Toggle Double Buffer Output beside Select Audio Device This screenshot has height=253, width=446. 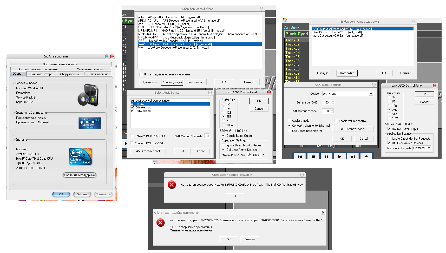tap(223, 136)
